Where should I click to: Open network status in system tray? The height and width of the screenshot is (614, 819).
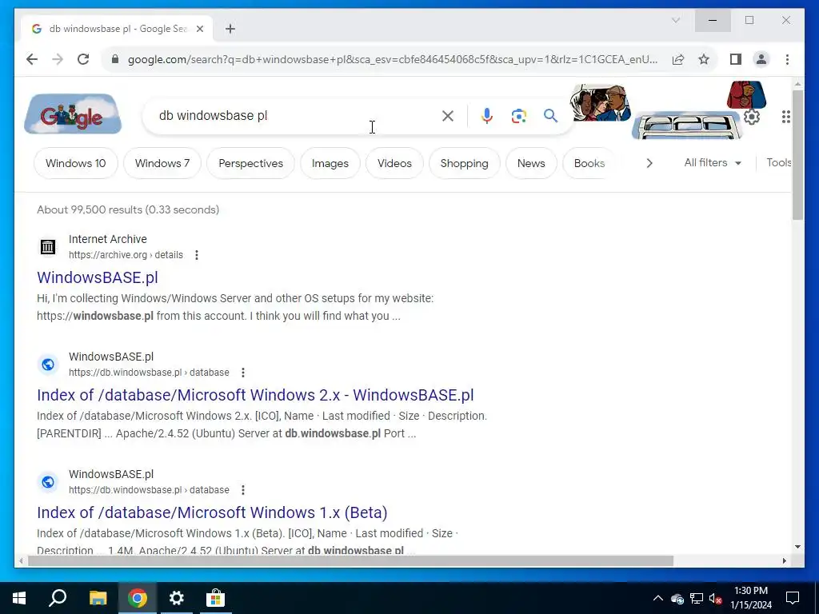tap(697, 598)
